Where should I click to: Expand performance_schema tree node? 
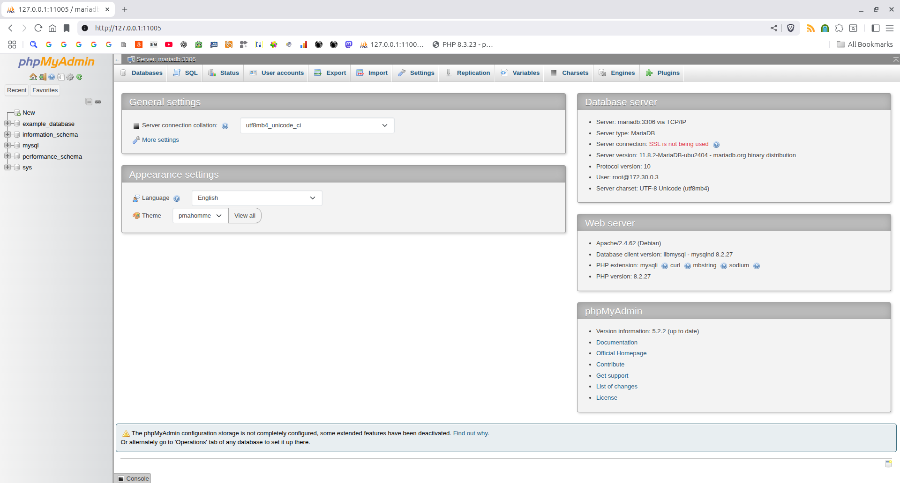(x=7, y=156)
